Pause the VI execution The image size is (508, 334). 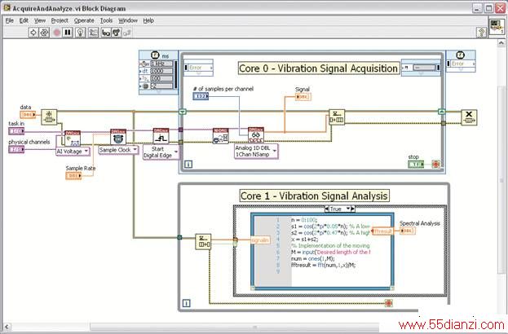point(68,33)
